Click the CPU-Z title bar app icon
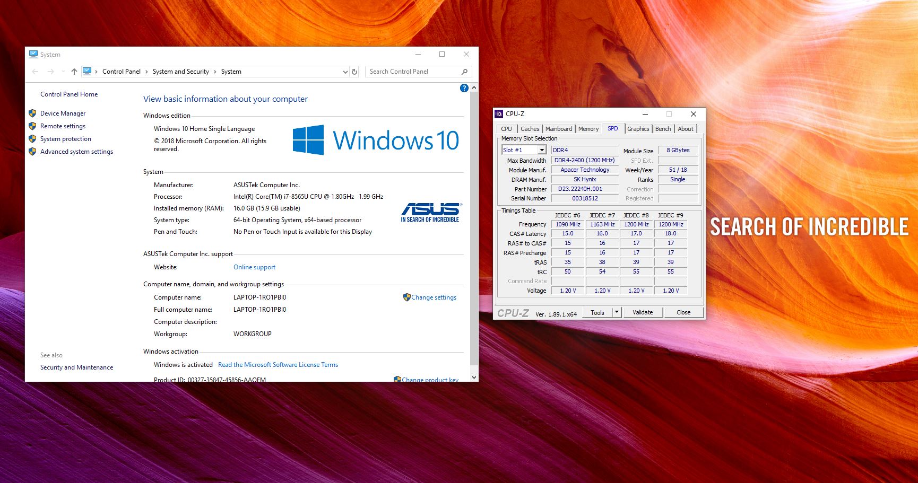The width and height of the screenshot is (918, 483). [x=499, y=114]
